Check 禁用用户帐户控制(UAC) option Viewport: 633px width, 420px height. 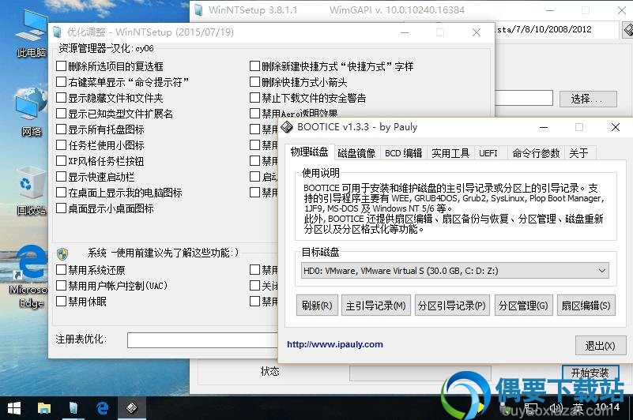(61, 286)
